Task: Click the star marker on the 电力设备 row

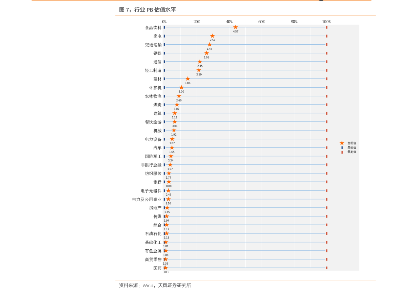Action: [x=172, y=139]
